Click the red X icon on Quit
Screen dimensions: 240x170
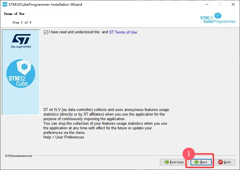220,162
